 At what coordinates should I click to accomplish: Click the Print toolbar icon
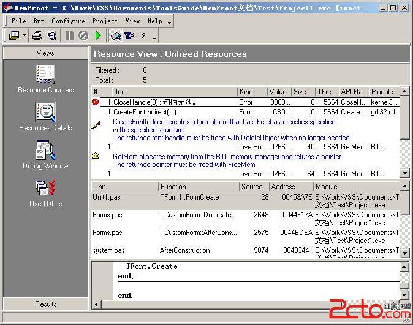coord(37,35)
